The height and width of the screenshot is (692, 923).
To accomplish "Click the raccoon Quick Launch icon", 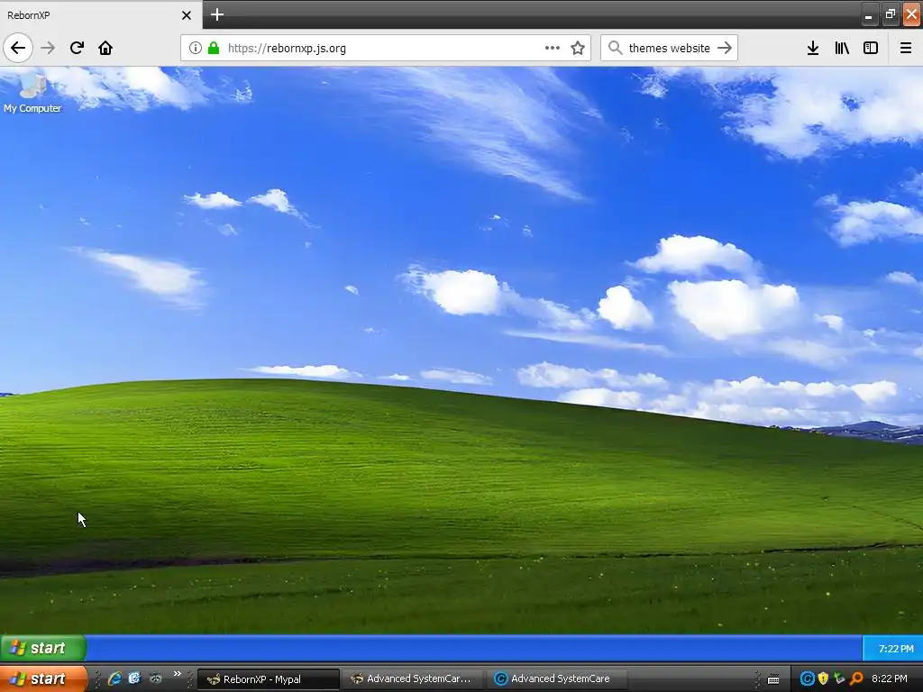I will [x=155, y=678].
